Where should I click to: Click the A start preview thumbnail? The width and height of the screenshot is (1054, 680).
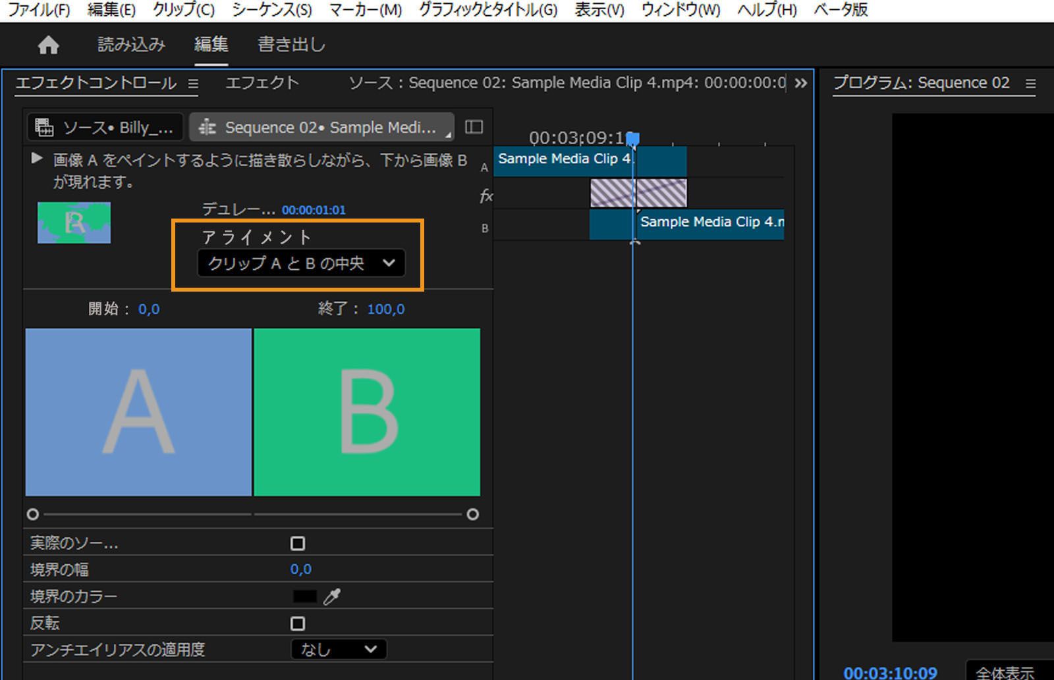(x=138, y=412)
